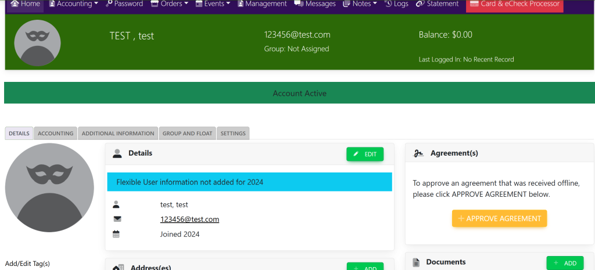Open Messages from the top navigation
This screenshot has width=595, height=270.
pyautogui.click(x=315, y=4)
